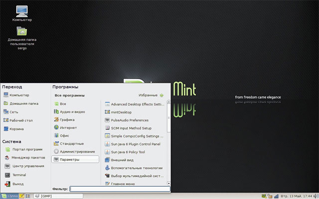The image size is (319, 199).
Task: Click the yellow notes icon in the panel
Action: pyautogui.click(x=22, y=196)
